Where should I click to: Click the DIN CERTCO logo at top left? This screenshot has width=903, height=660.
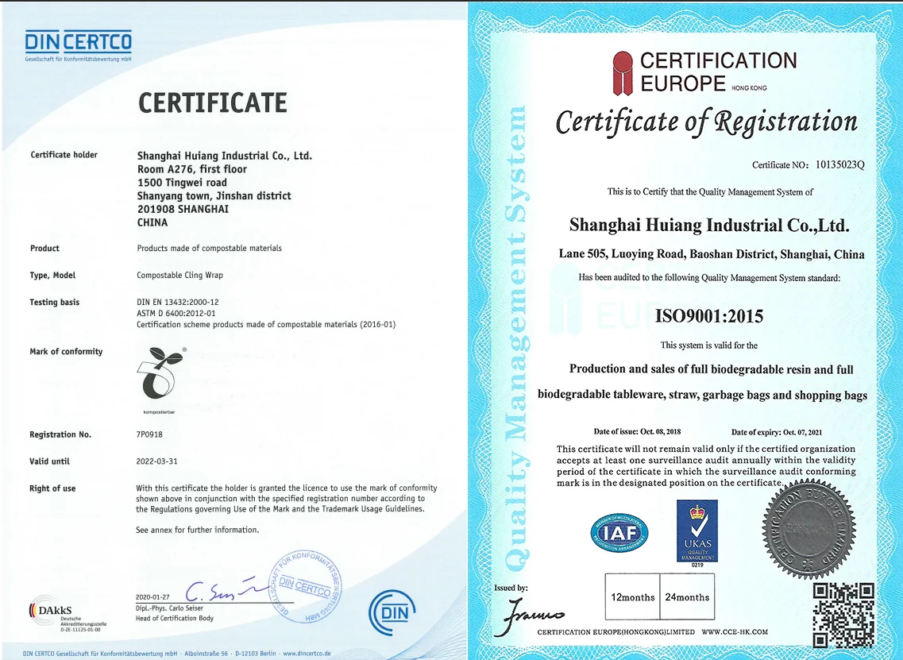point(78,44)
